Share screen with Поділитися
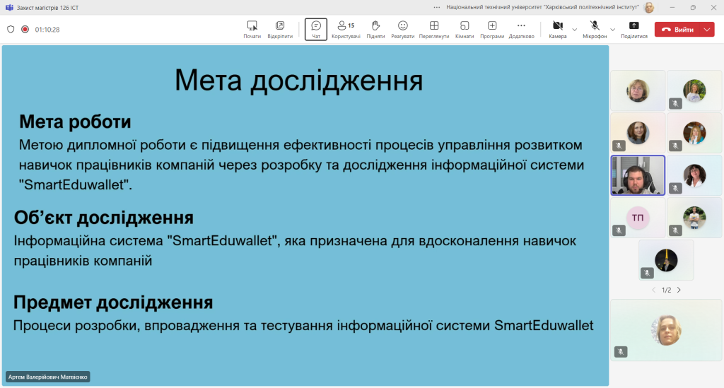The image size is (724, 388). tap(634, 30)
